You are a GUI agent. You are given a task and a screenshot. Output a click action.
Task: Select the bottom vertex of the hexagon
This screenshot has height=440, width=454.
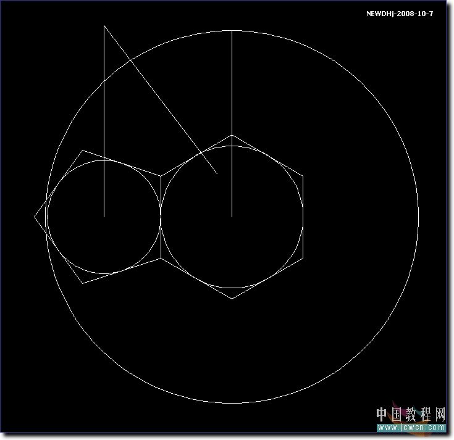[x=232, y=299]
